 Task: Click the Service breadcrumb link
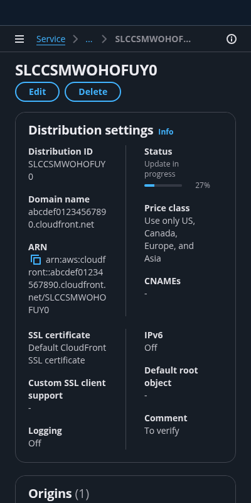click(51, 39)
